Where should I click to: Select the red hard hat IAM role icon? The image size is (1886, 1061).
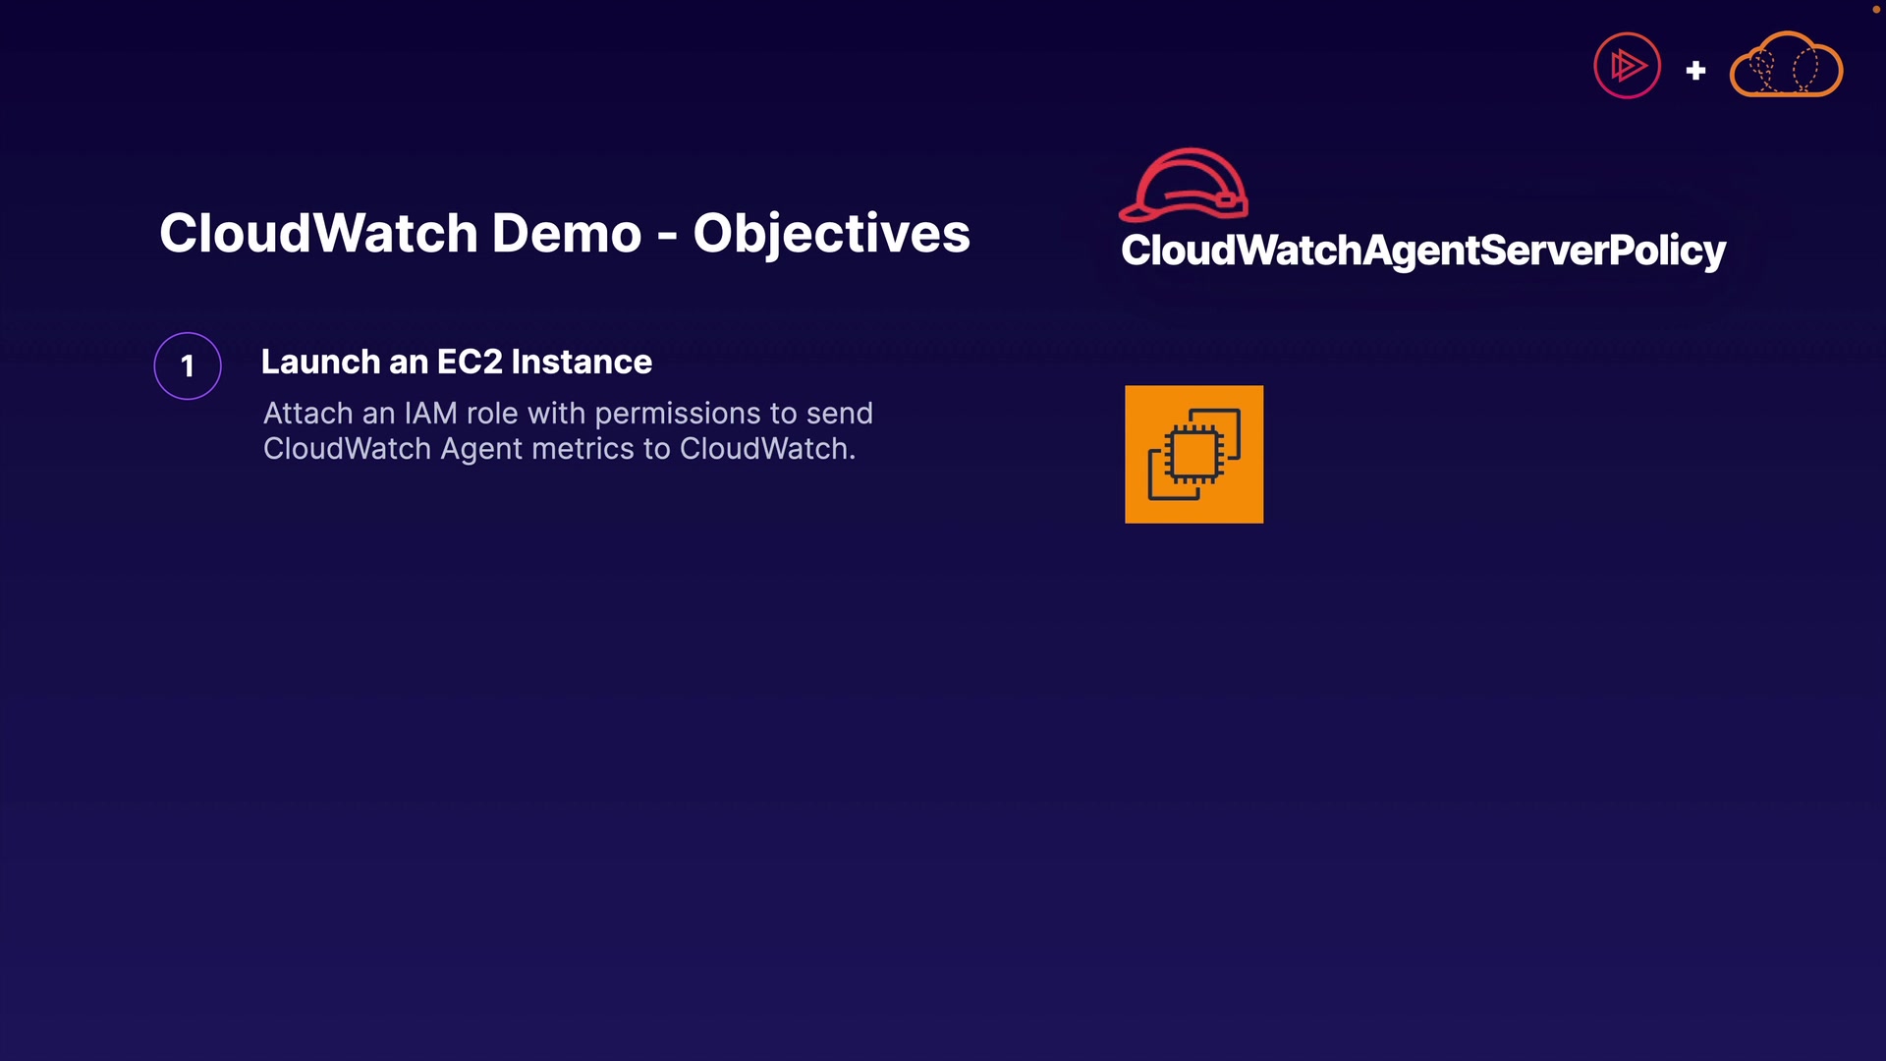pyautogui.click(x=1184, y=185)
